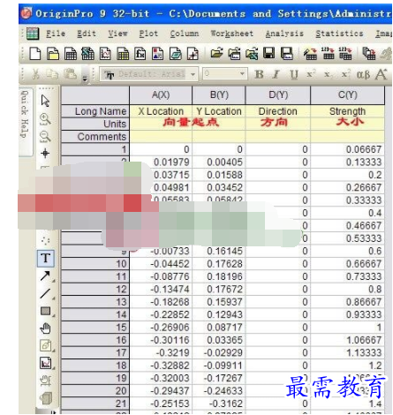
Task: Select the Line drawing tool
Action: point(45,293)
